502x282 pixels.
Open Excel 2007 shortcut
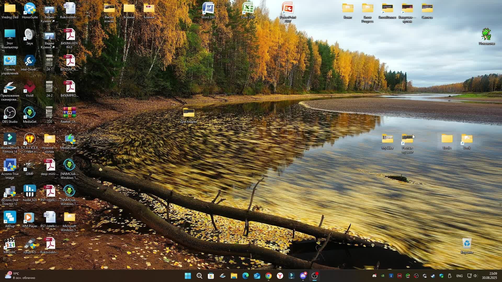coord(248,9)
